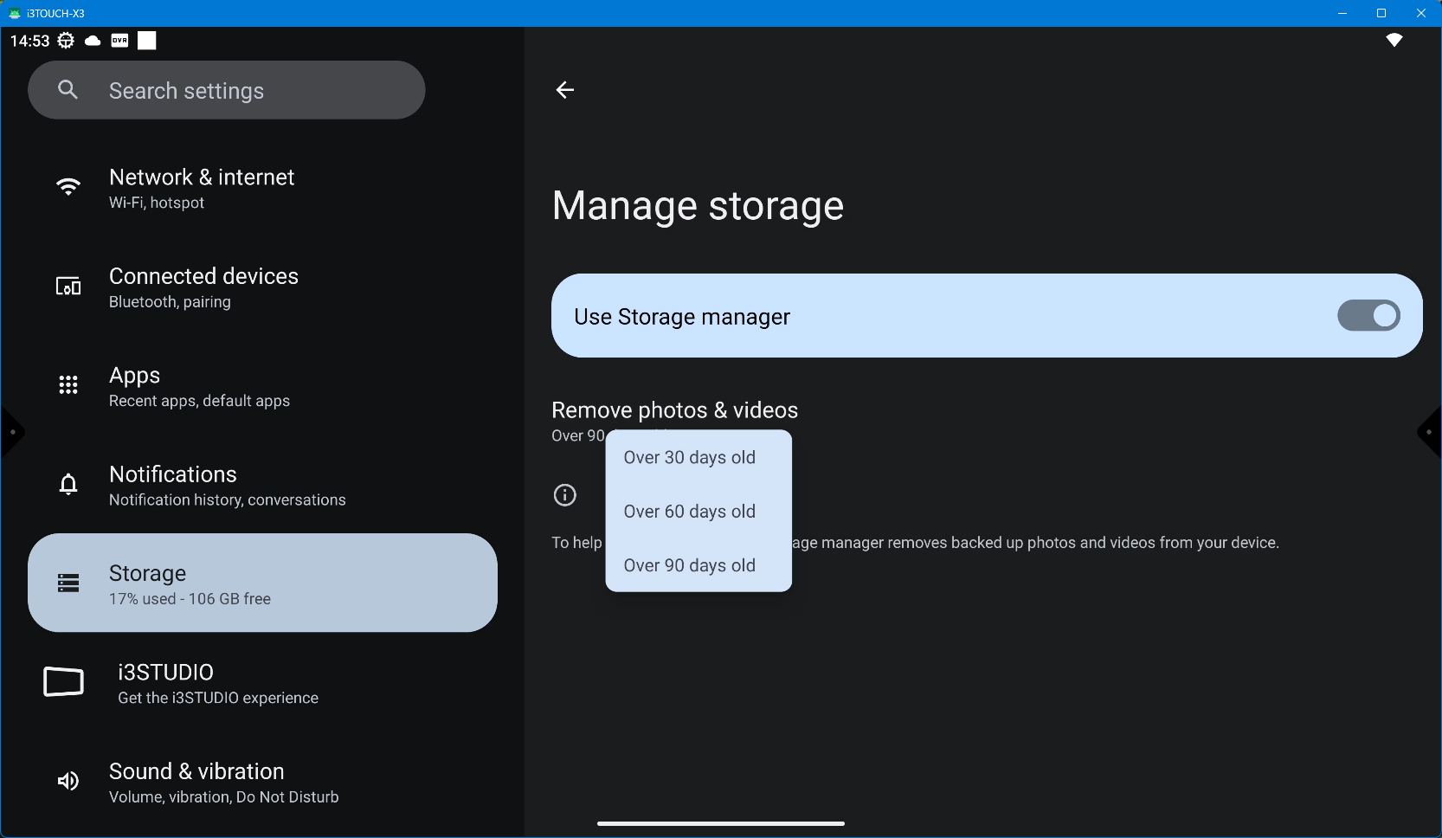Choose Over 60 days old option
This screenshot has height=838, width=1442.
[x=690, y=512]
